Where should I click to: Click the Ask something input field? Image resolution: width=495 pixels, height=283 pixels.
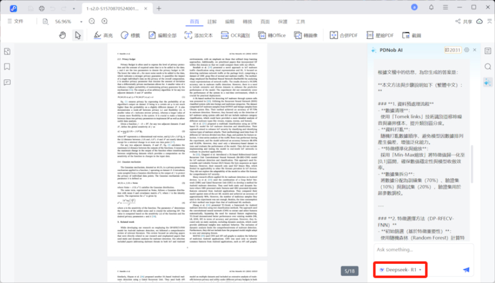[421, 250]
